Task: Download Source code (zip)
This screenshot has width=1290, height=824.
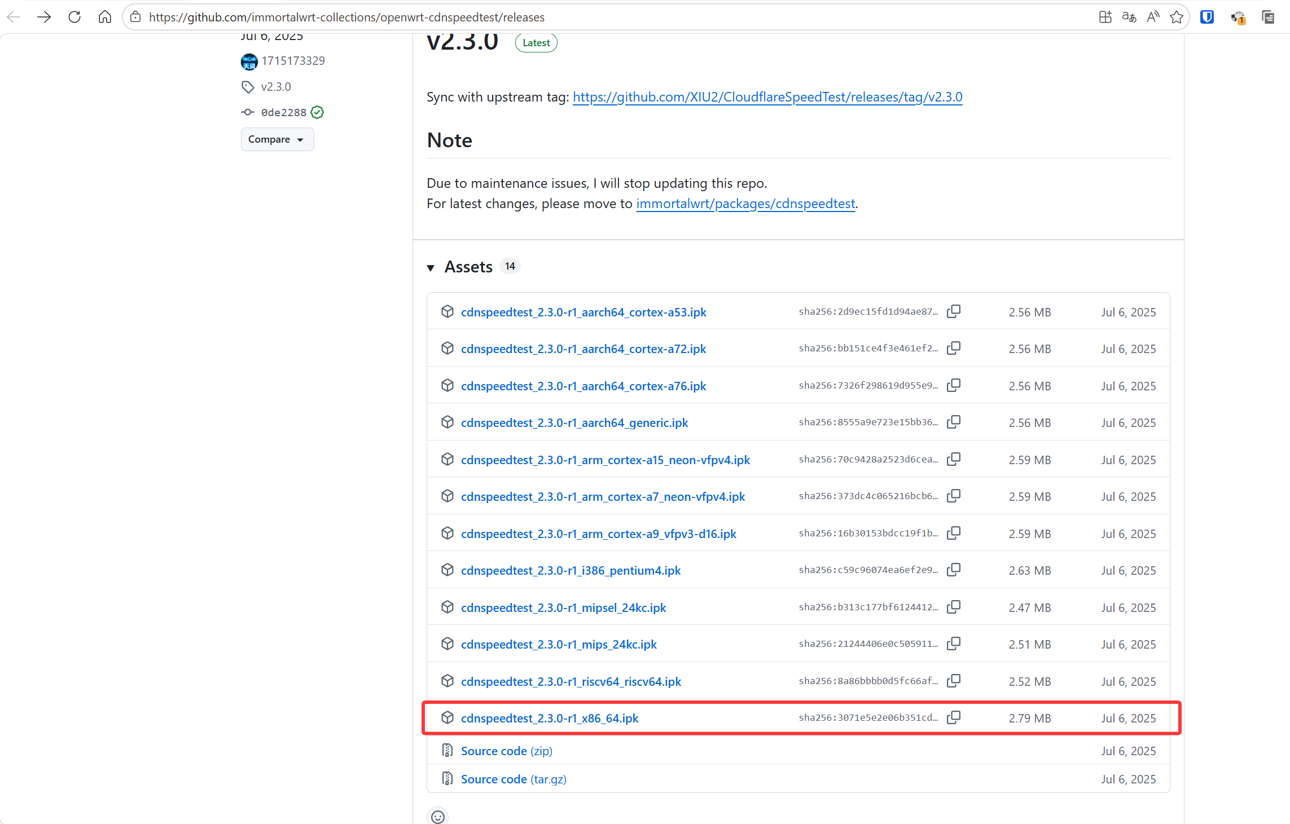Action: point(506,751)
